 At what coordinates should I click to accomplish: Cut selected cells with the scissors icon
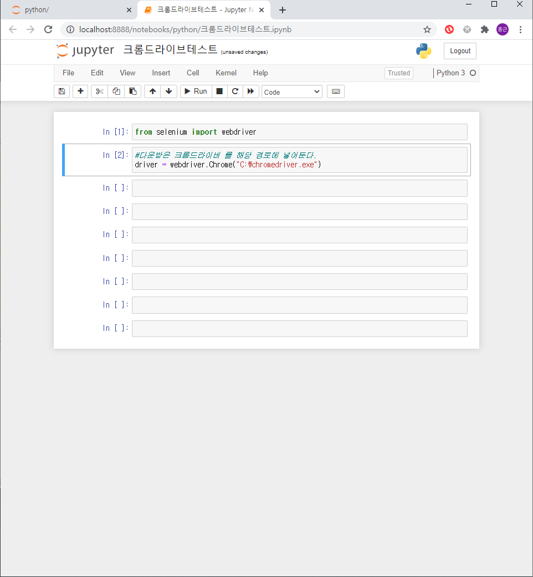[99, 91]
